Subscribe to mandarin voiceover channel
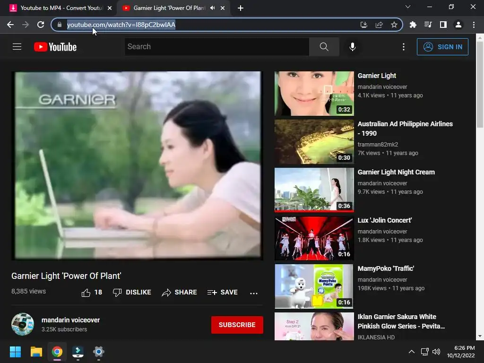484x363 pixels. (x=237, y=325)
